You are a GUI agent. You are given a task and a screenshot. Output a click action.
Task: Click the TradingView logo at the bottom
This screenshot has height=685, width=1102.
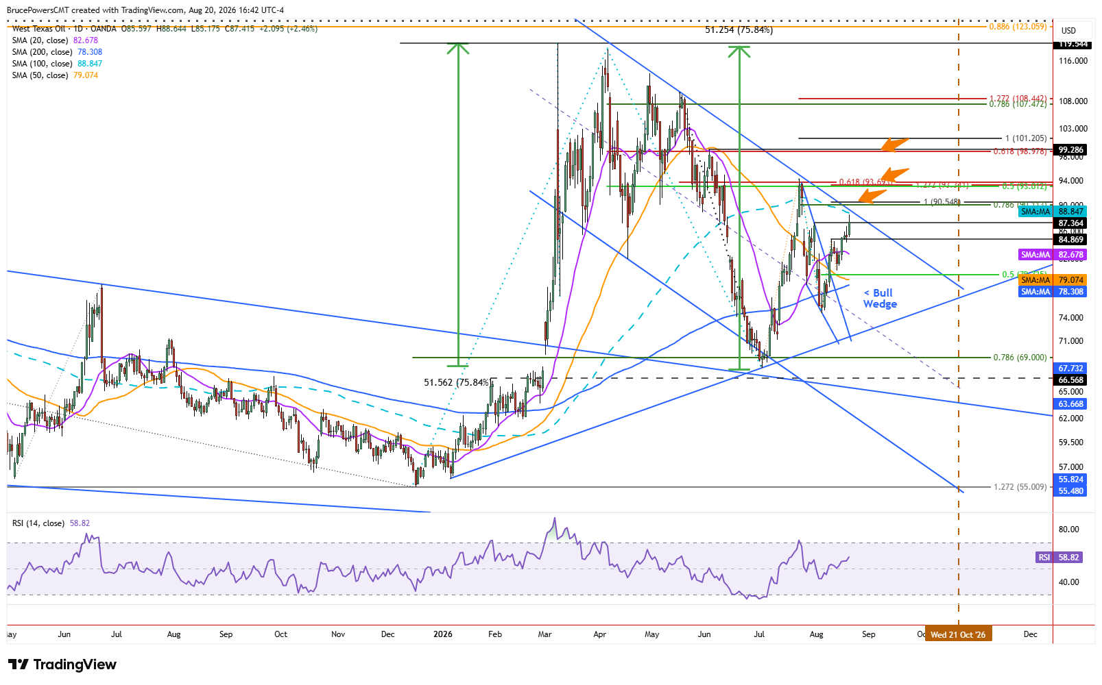[x=62, y=664]
